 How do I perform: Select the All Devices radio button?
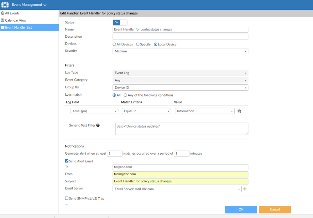(114, 45)
